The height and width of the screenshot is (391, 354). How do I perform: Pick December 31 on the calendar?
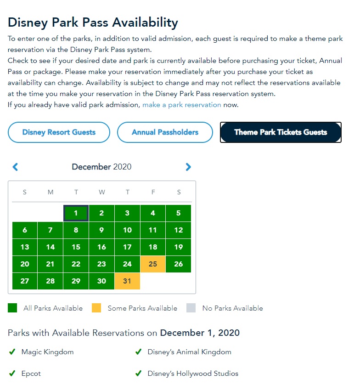click(127, 281)
